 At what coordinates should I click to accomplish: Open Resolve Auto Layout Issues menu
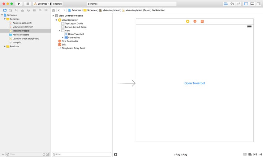[260, 155]
